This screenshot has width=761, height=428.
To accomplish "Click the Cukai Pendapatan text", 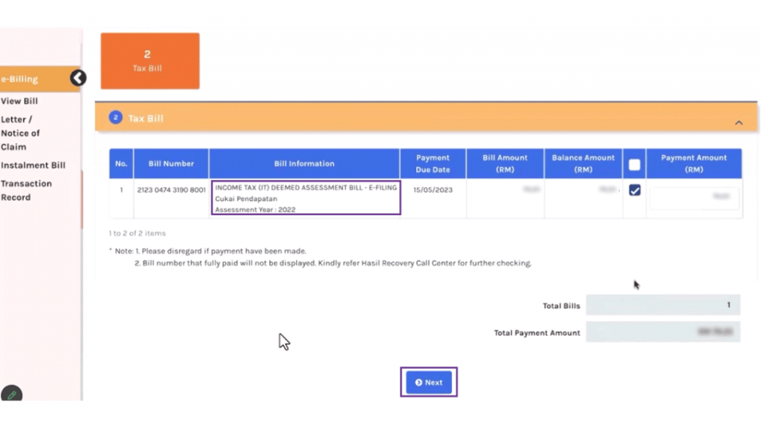I will 246,199.
